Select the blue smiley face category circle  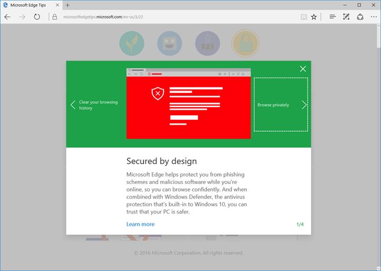pyautogui.click(x=169, y=44)
